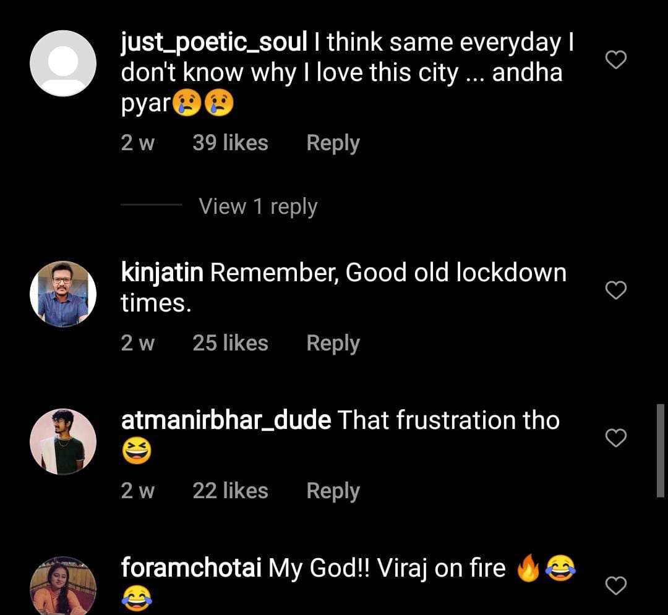Reply to just_poetic_soul's comment

[333, 143]
